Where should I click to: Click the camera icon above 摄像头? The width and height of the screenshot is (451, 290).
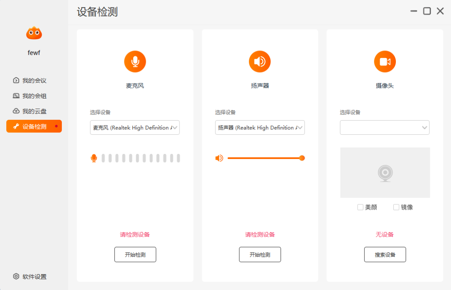tap(385, 61)
